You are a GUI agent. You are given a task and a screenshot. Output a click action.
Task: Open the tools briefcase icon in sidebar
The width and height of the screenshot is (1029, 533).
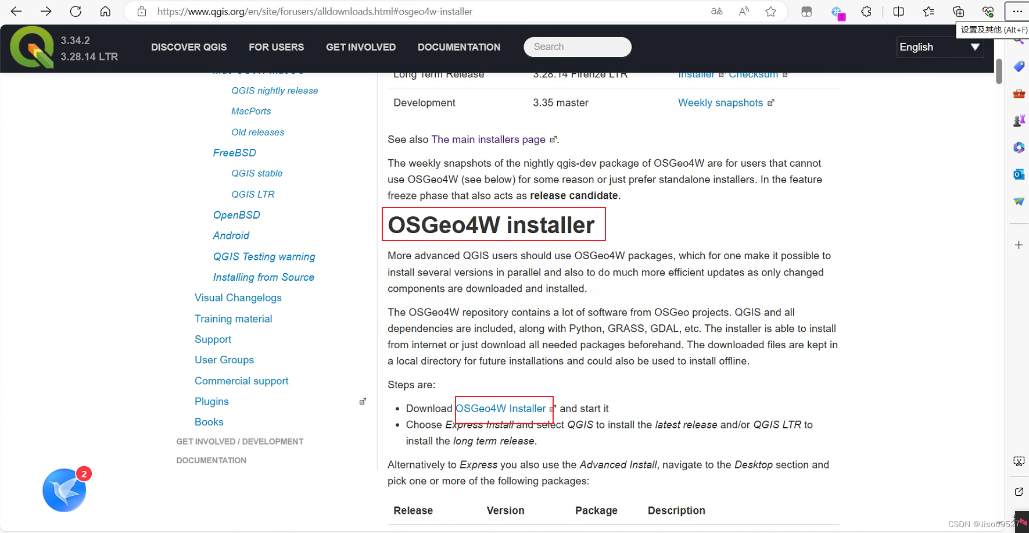[x=1019, y=94]
